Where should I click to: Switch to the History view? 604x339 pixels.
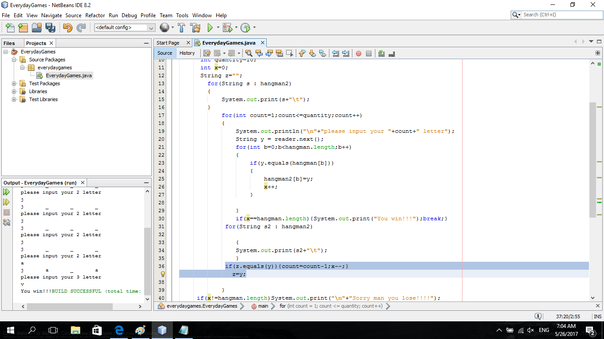point(187,53)
